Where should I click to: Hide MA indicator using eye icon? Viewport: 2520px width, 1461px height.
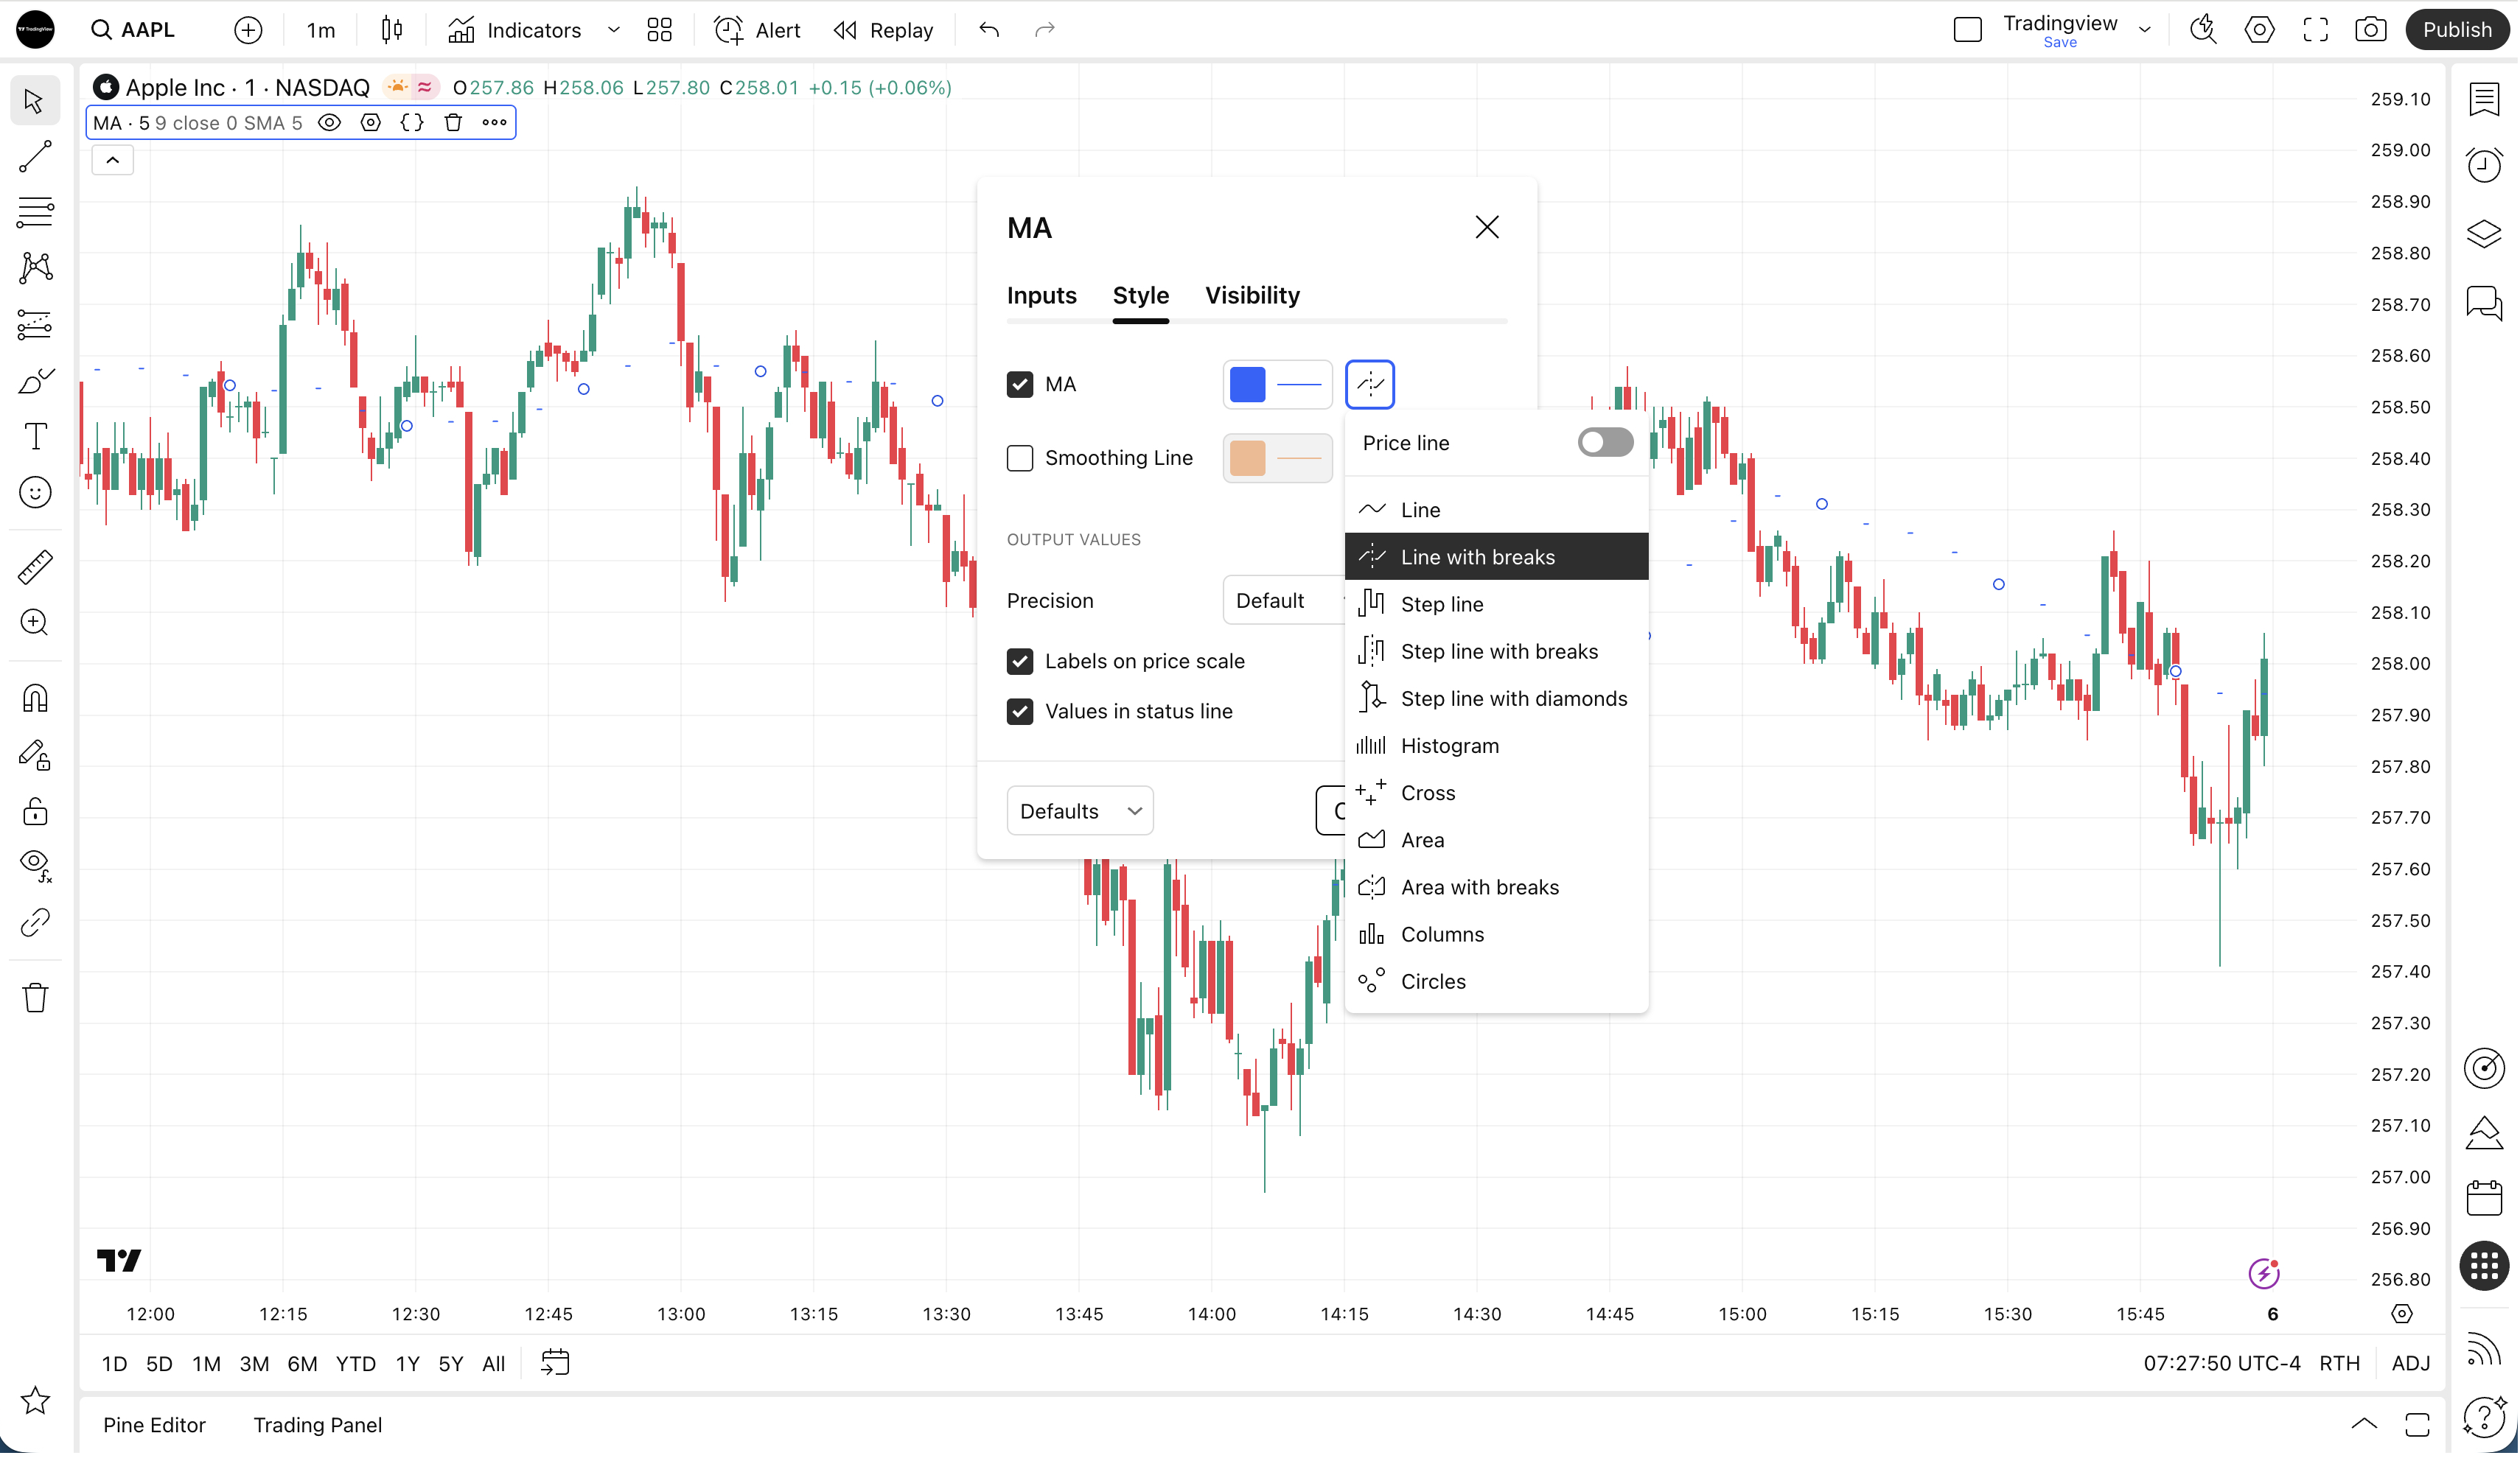pos(329,123)
